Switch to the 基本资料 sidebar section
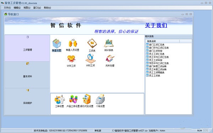213x133 pixels. [x=27, y=75]
